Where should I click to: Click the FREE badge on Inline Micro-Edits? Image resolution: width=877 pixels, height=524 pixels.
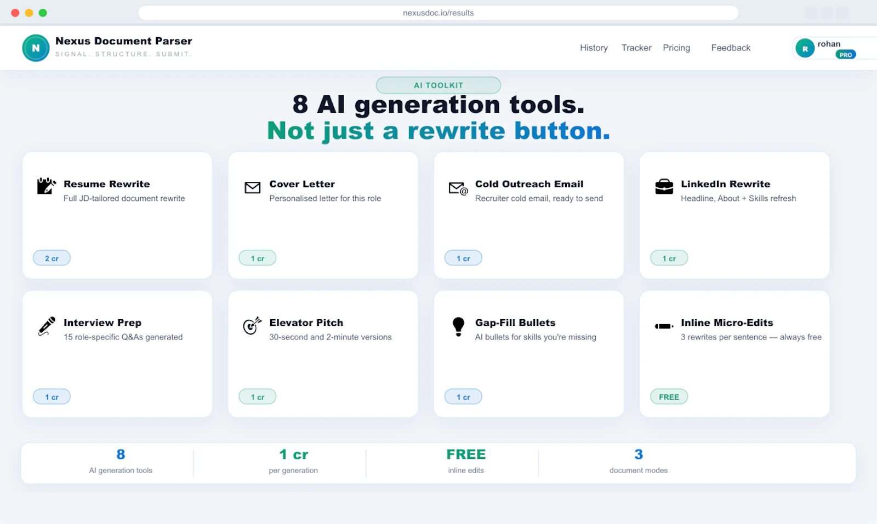coord(669,396)
